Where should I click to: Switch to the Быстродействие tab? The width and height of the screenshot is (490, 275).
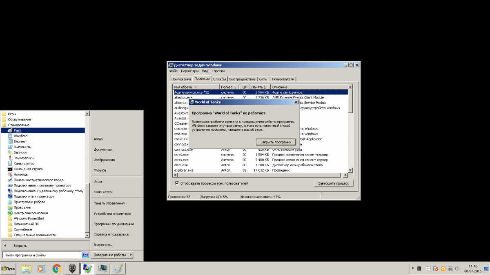click(x=242, y=79)
